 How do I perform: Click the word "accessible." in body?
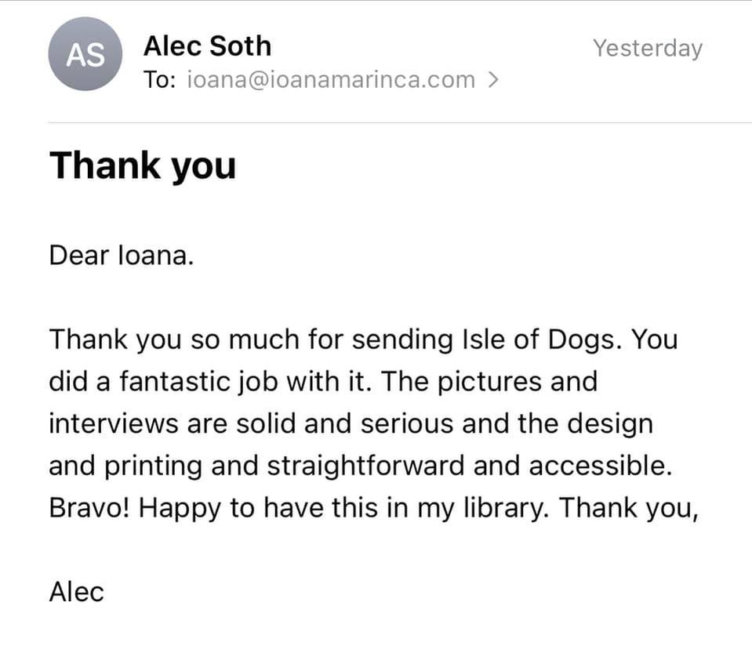click(601, 466)
